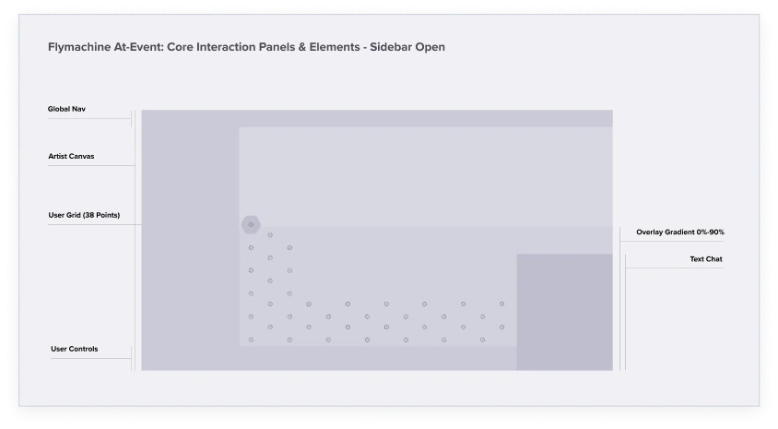Click the last point in the bottom grid row
Image resolution: width=778 pixels, height=429 pixels.
point(482,340)
